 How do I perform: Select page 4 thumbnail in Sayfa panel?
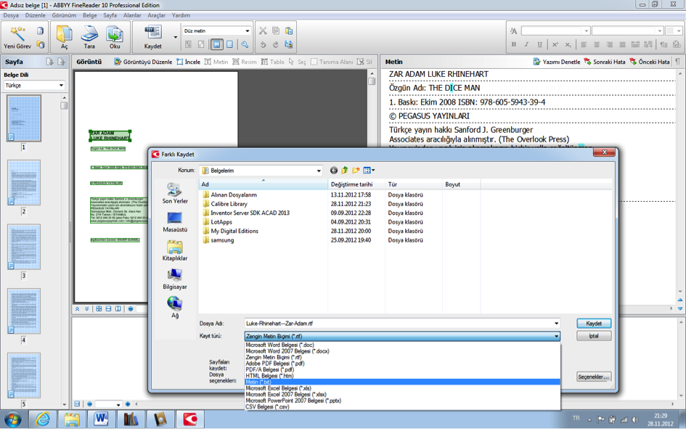(24, 311)
